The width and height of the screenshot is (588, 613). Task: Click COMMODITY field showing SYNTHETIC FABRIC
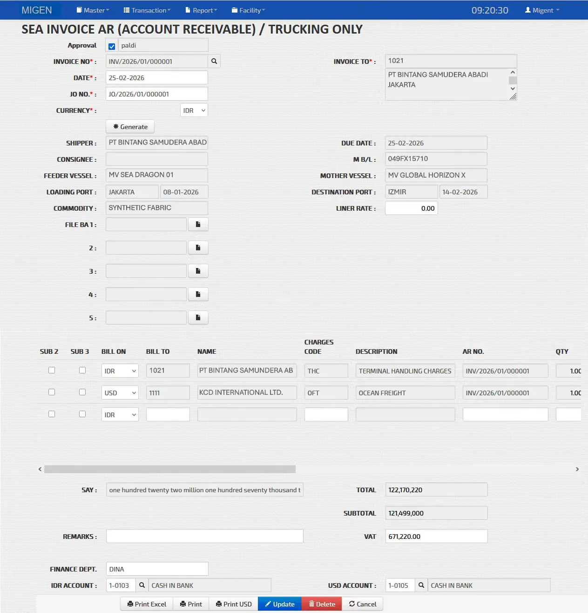[x=157, y=208]
